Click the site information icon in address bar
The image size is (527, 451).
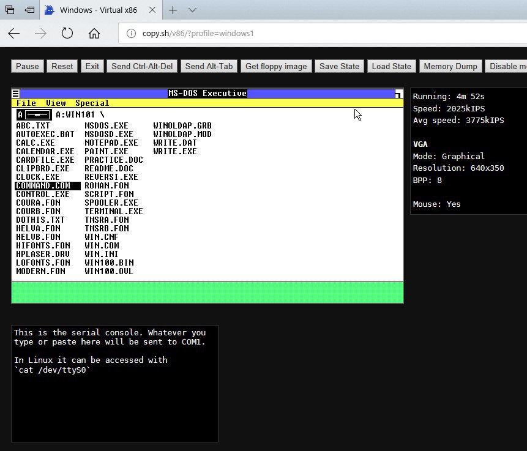pyautogui.click(x=131, y=33)
